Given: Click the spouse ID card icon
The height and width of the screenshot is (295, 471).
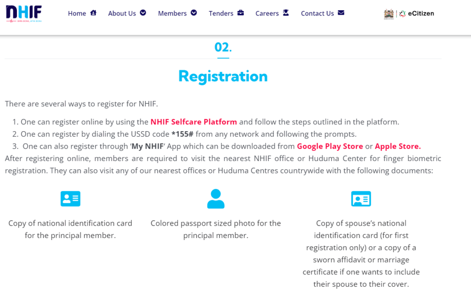Looking at the screenshot, I should point(361,199).
